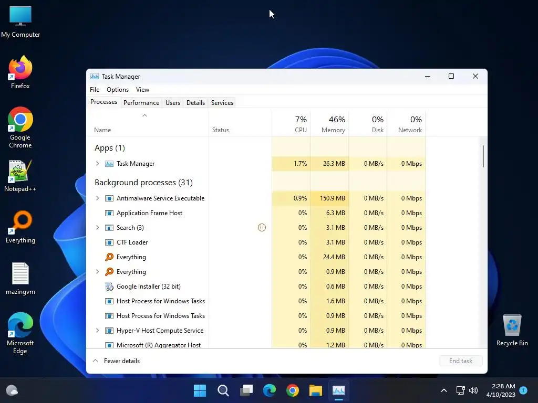Image resolution: width=538 pixels, height=403 pixels.
Task: Open File Explorer from the taskbar
Action: [316, 390]
